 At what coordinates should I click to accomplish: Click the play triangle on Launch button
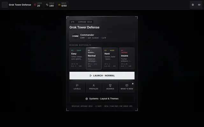[91, 76]
